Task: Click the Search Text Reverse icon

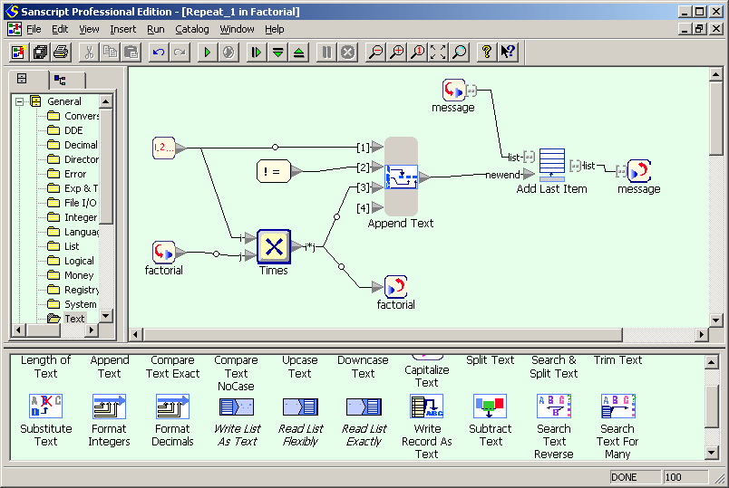Action: pos(554,406)
